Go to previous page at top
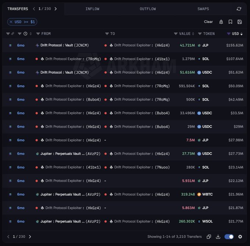Image resolution: width=250 pixels, height=246 pixels. click(34, 9)
